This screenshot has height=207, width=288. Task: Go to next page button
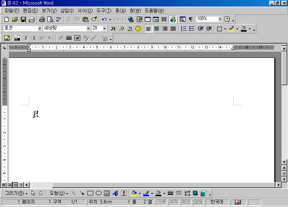click(284, 179)
